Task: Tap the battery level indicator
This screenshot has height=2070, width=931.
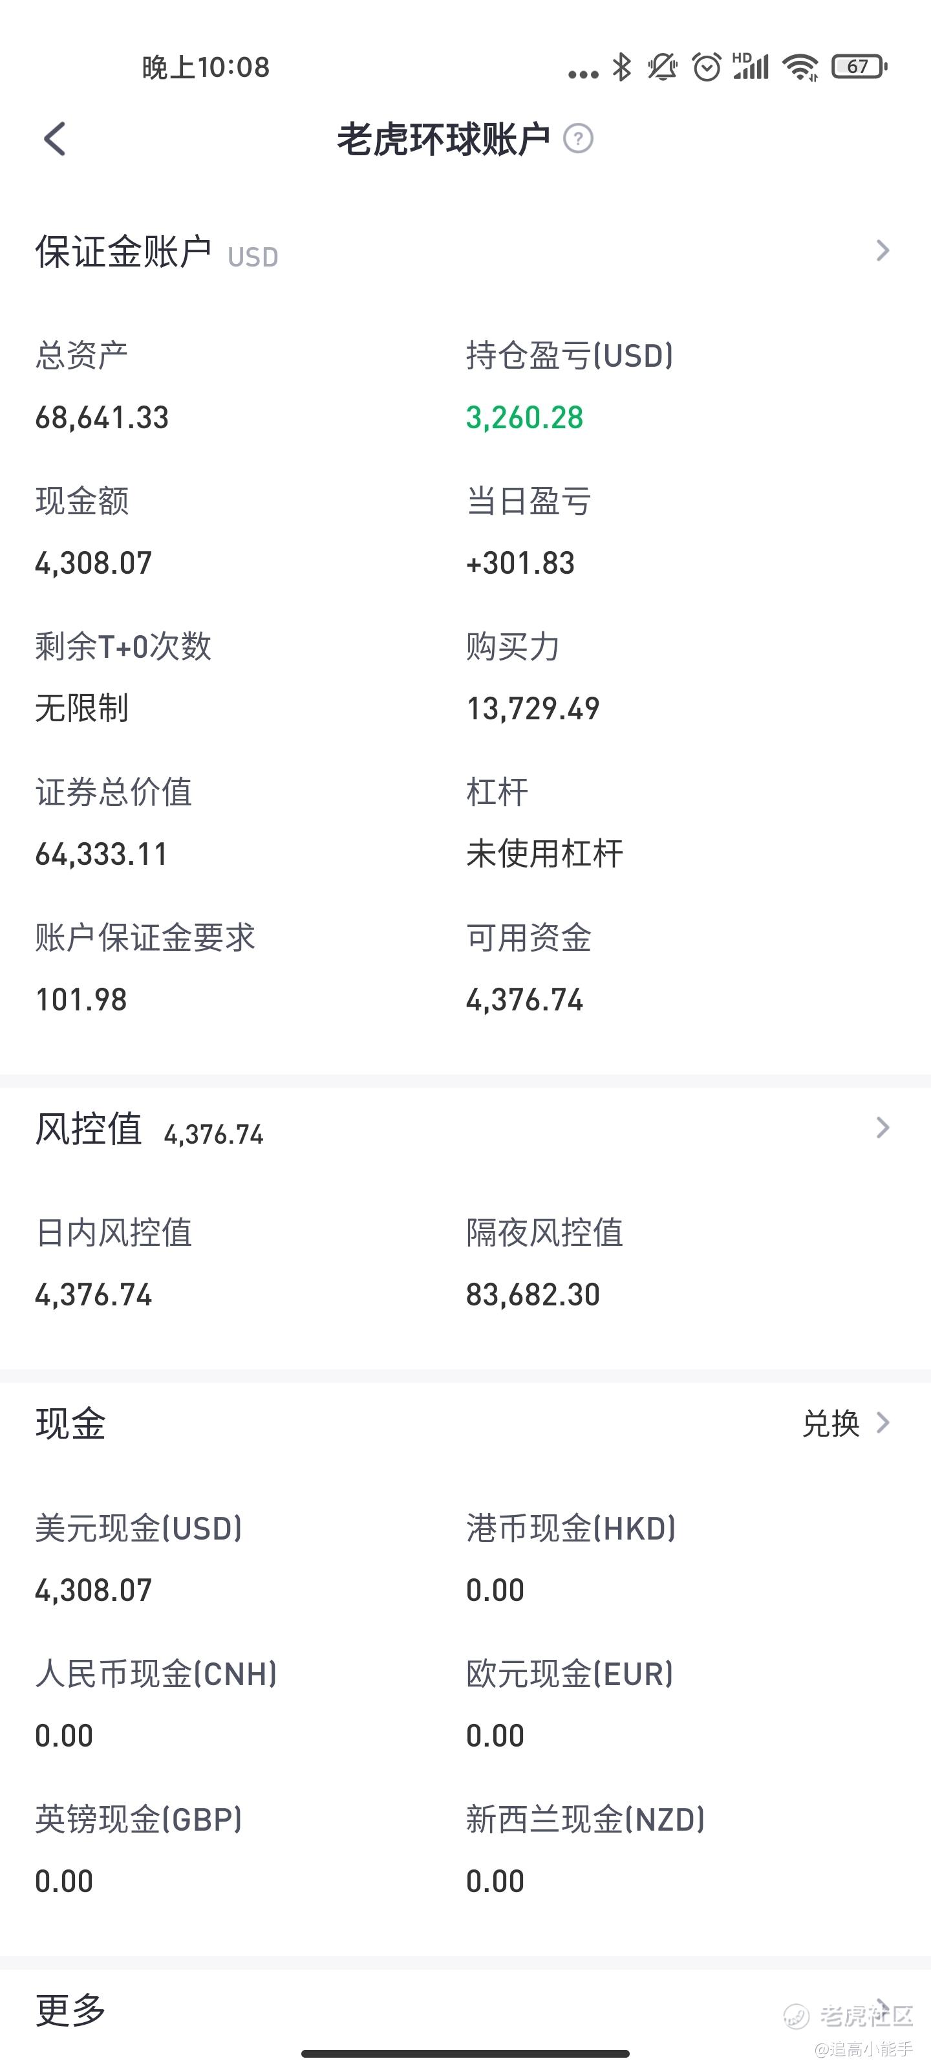Action: point(859,67)
